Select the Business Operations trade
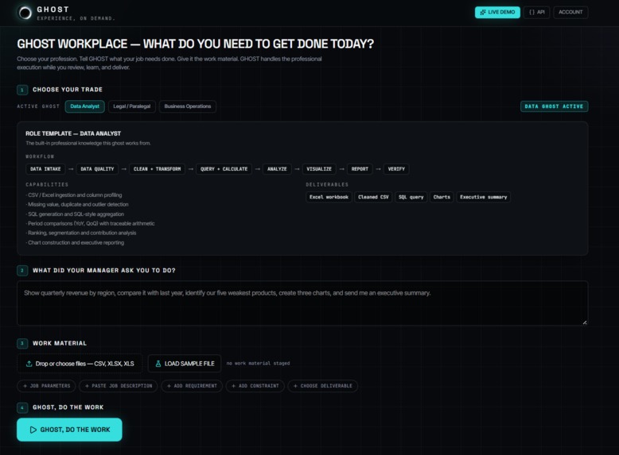This screenshot has width=619, height=455. pos(188,106)
